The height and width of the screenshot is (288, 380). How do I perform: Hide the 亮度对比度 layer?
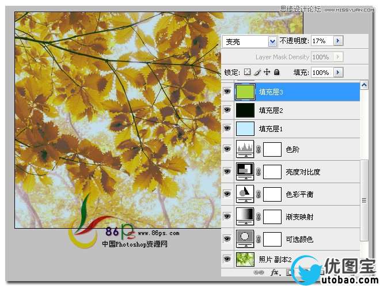tap(227, 172)
